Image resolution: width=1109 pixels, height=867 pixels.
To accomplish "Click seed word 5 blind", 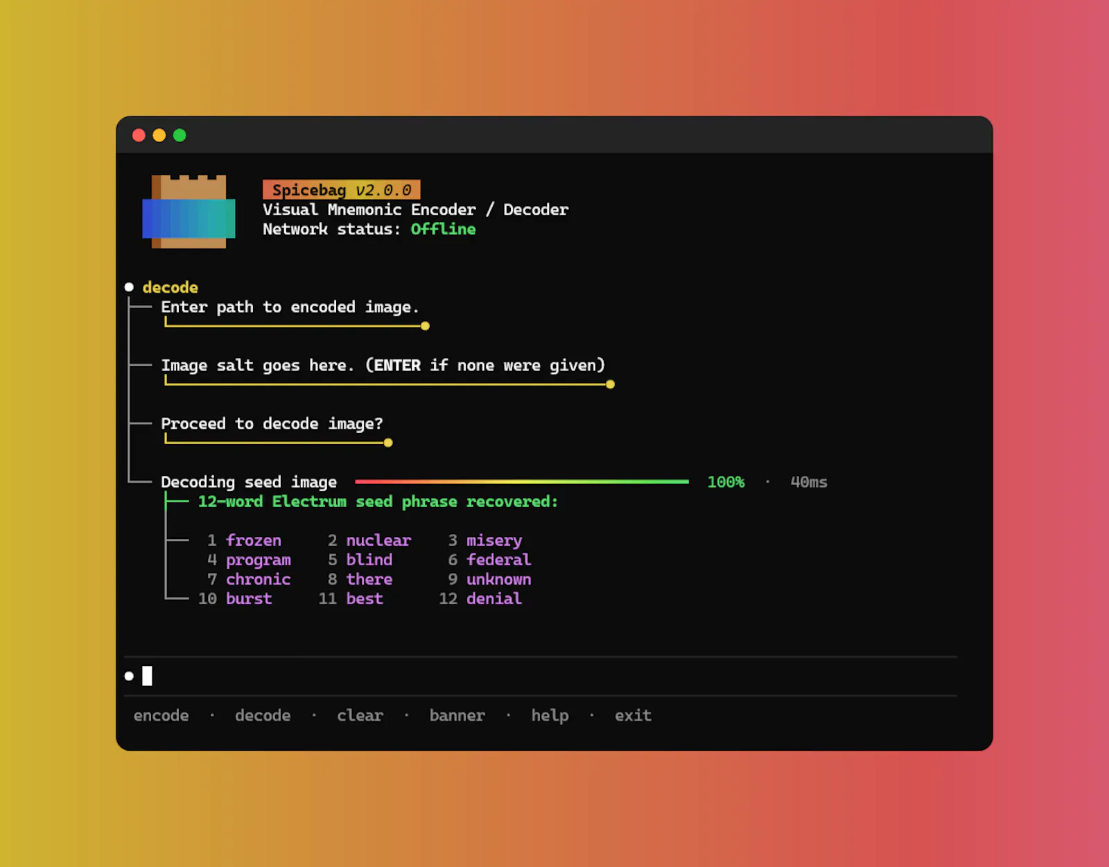I will coord(369,560).
